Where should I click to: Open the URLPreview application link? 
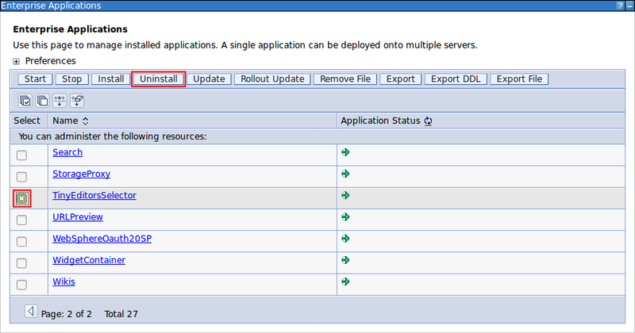(x=78, y=216)
